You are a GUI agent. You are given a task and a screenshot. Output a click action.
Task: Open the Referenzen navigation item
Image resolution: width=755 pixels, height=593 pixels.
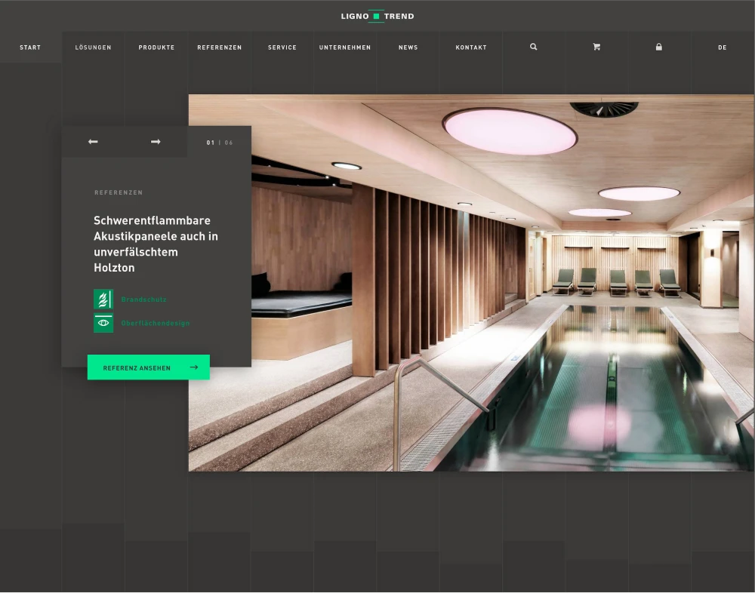(x=220, y=48)
